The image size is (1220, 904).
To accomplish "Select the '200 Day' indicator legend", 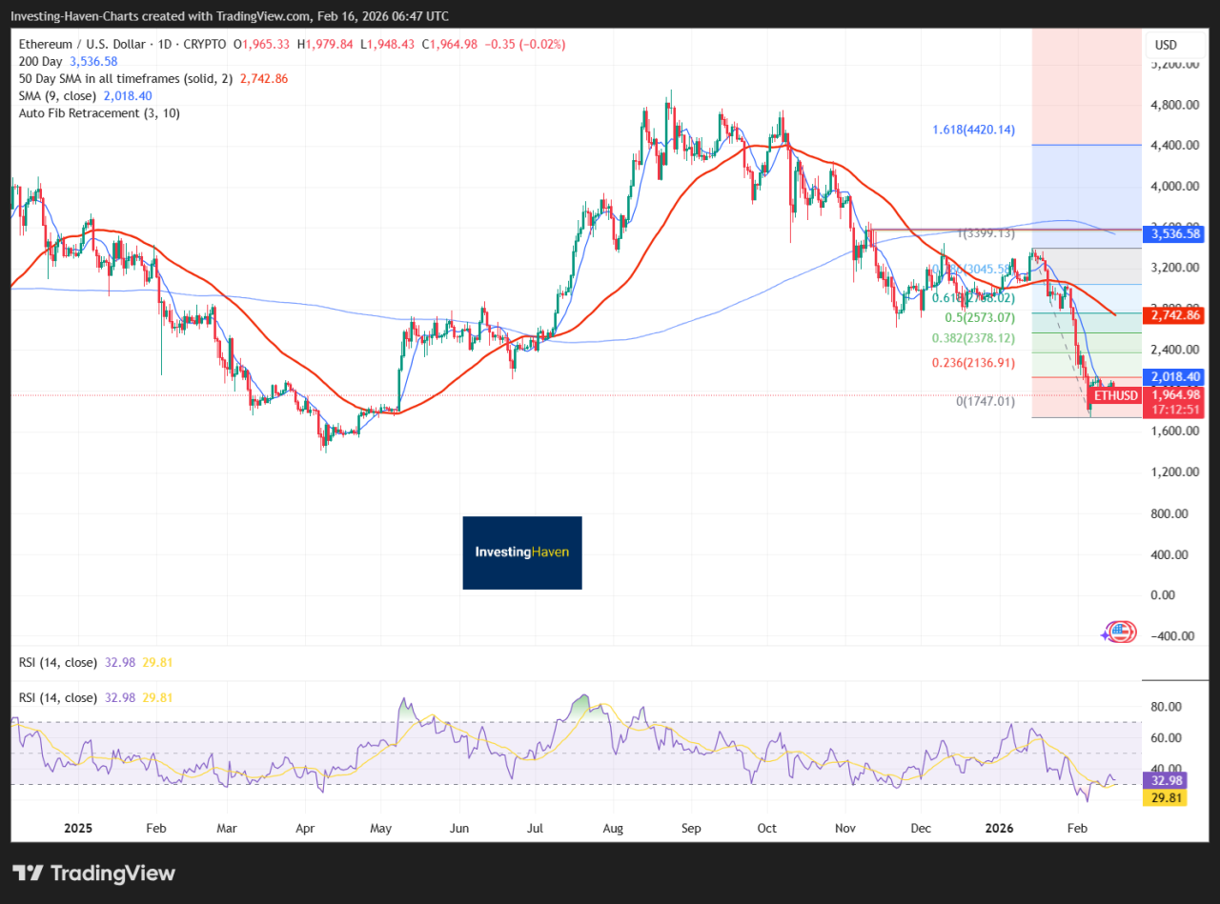I will point(43,61).
